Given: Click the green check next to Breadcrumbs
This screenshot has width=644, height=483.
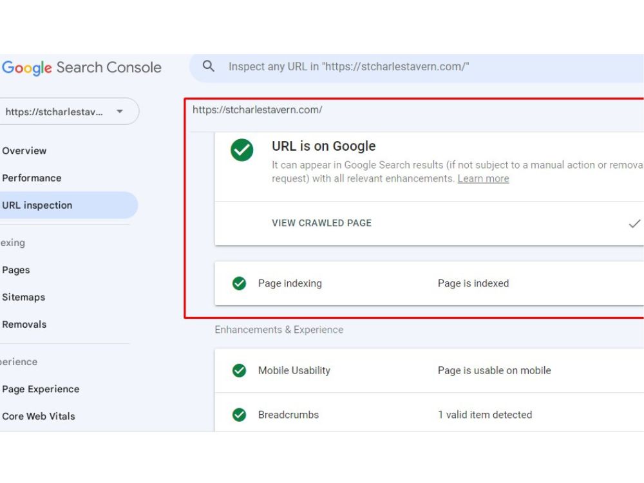Looking at the screenshot, I should (x=239, y=415).
